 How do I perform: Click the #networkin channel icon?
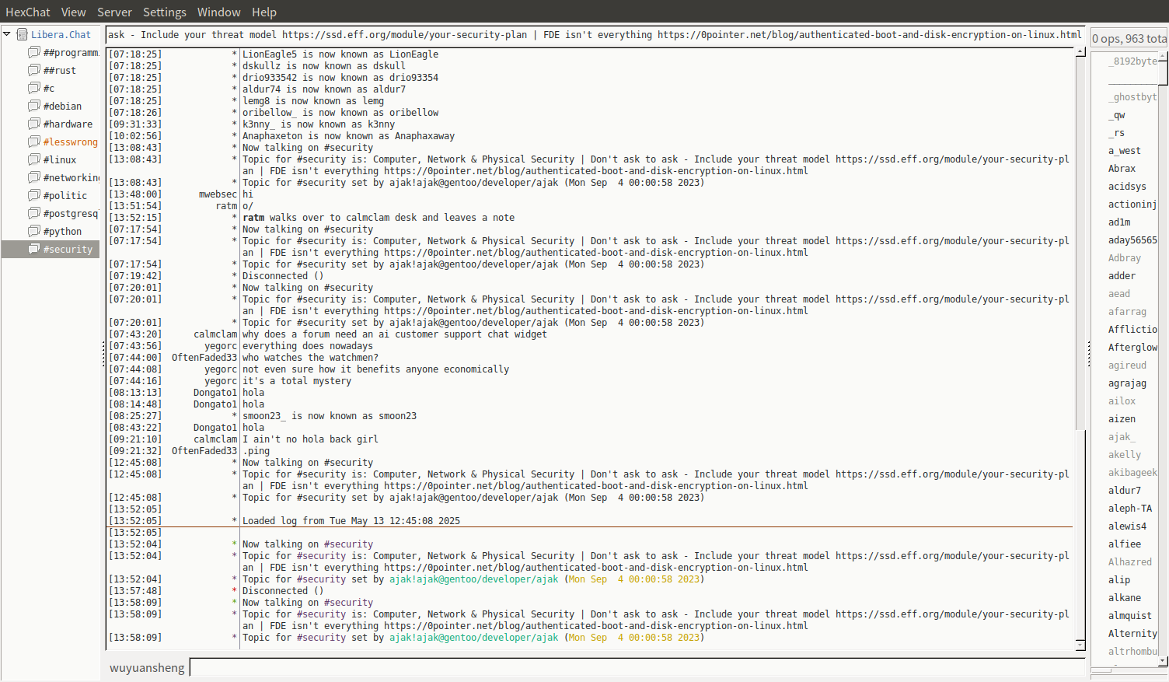tap(34, 177)
